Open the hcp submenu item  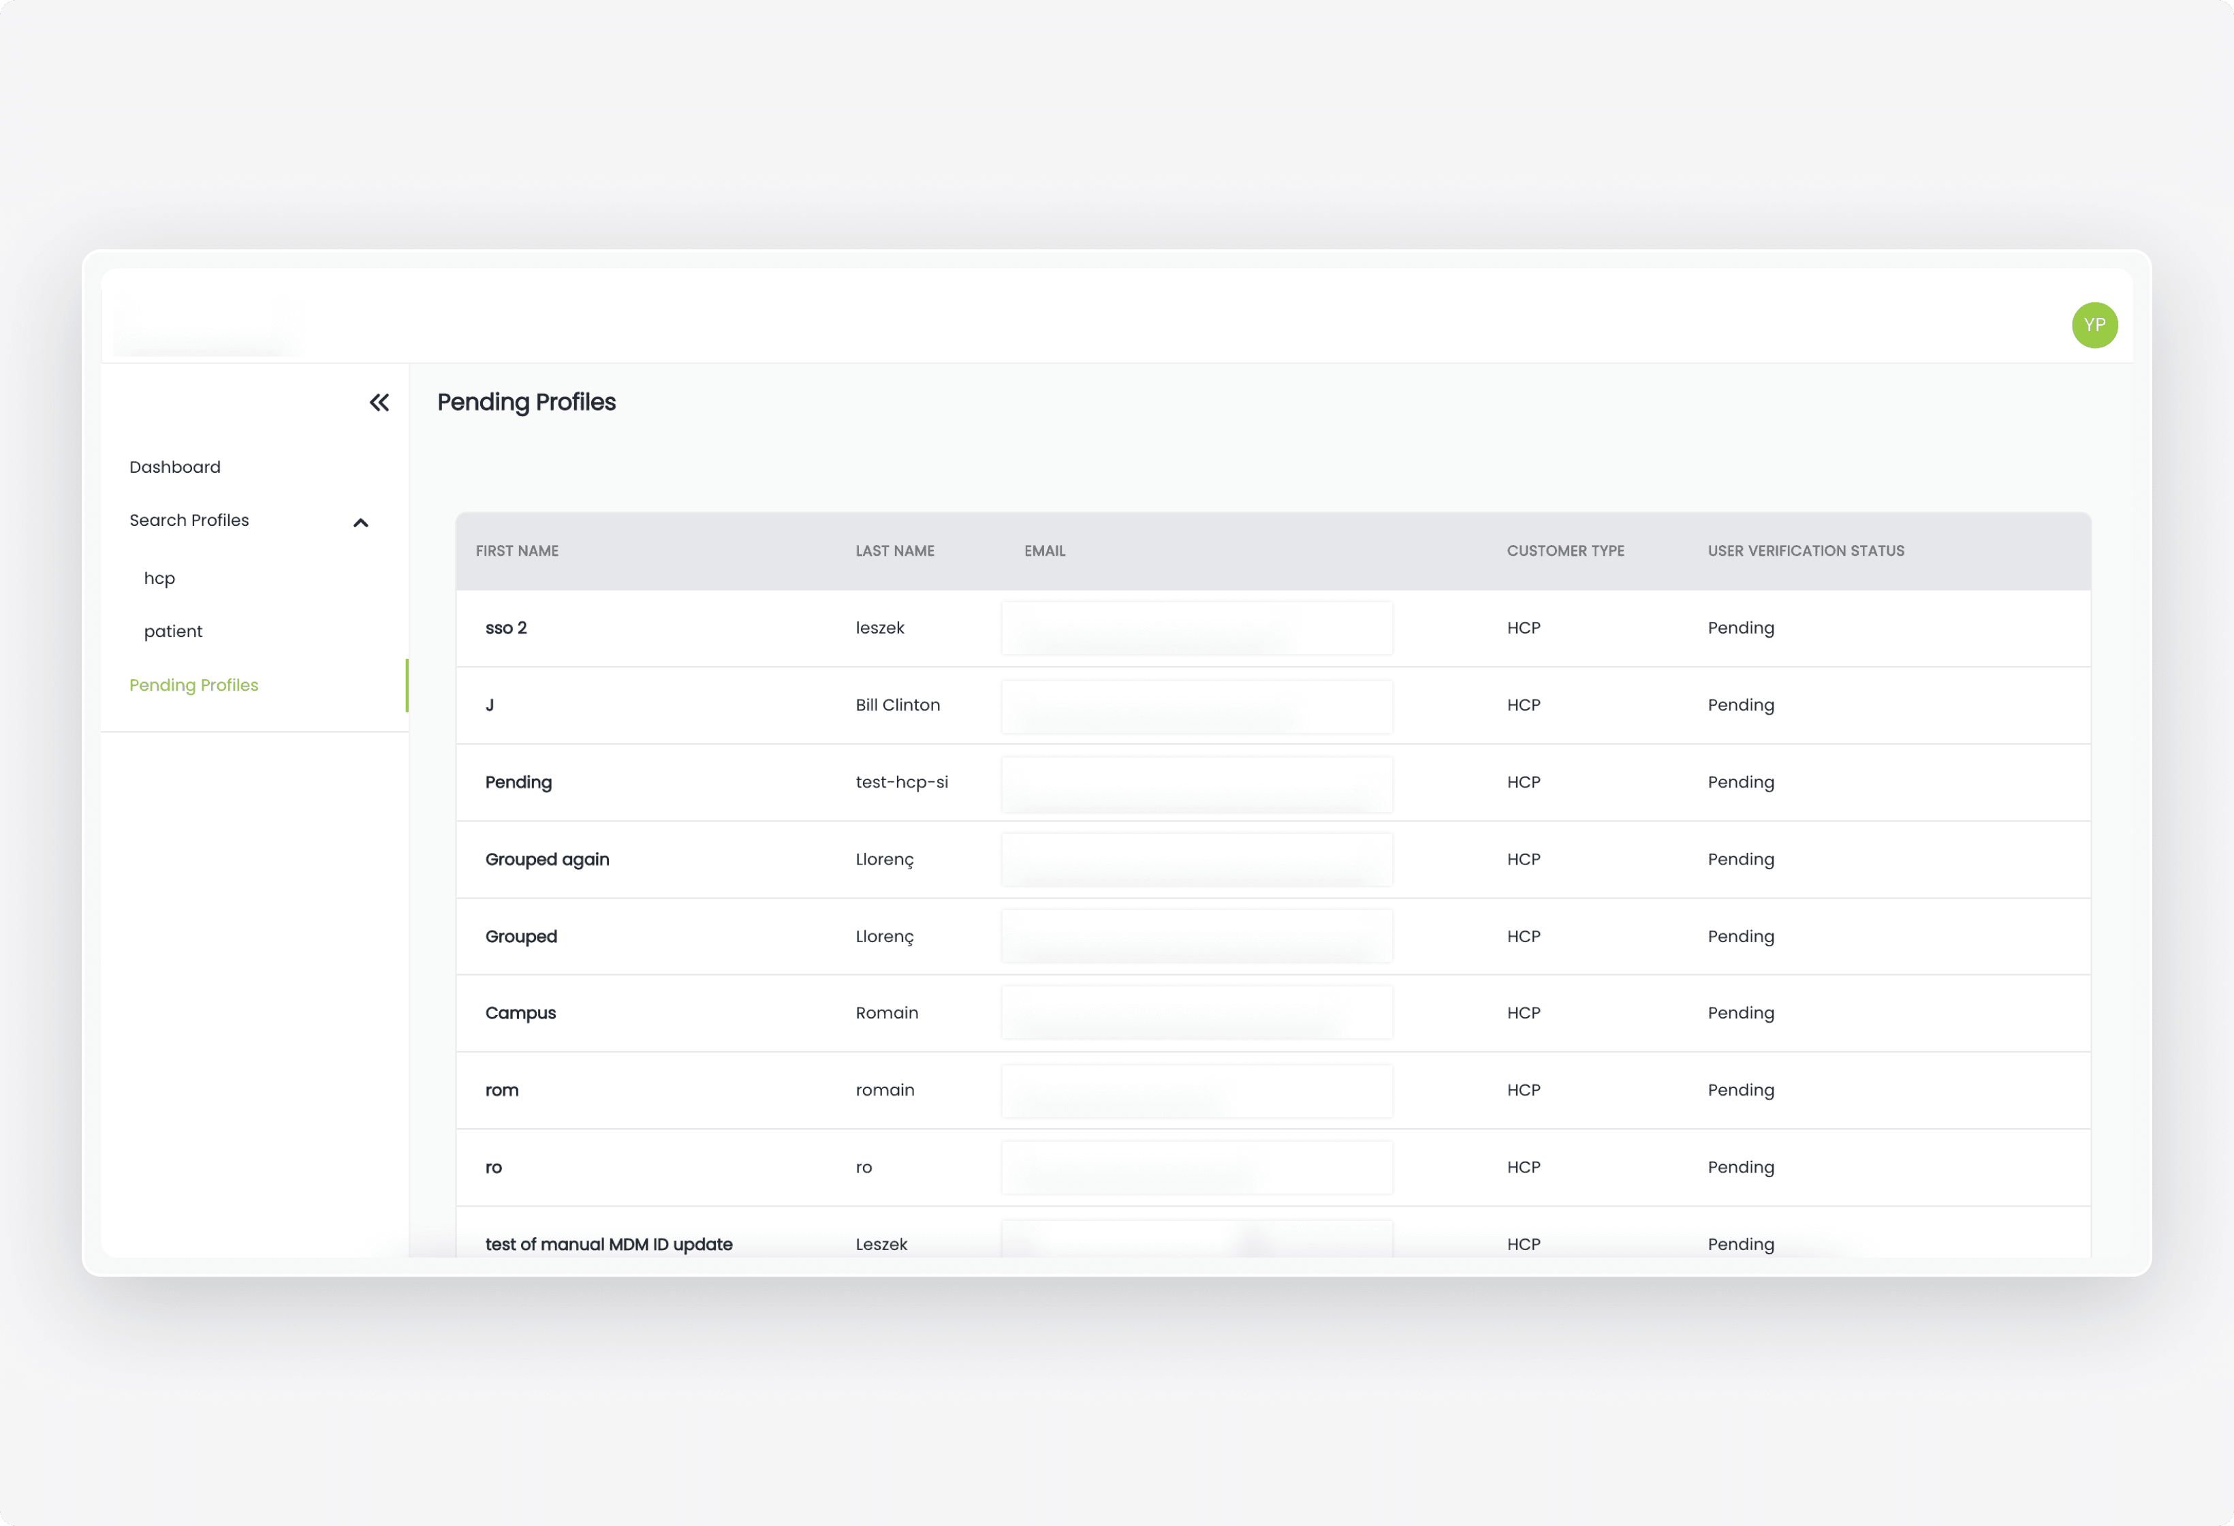159,579
